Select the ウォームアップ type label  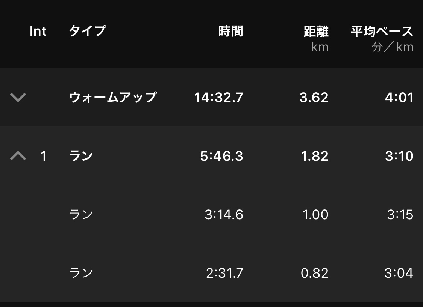(113, 98)
